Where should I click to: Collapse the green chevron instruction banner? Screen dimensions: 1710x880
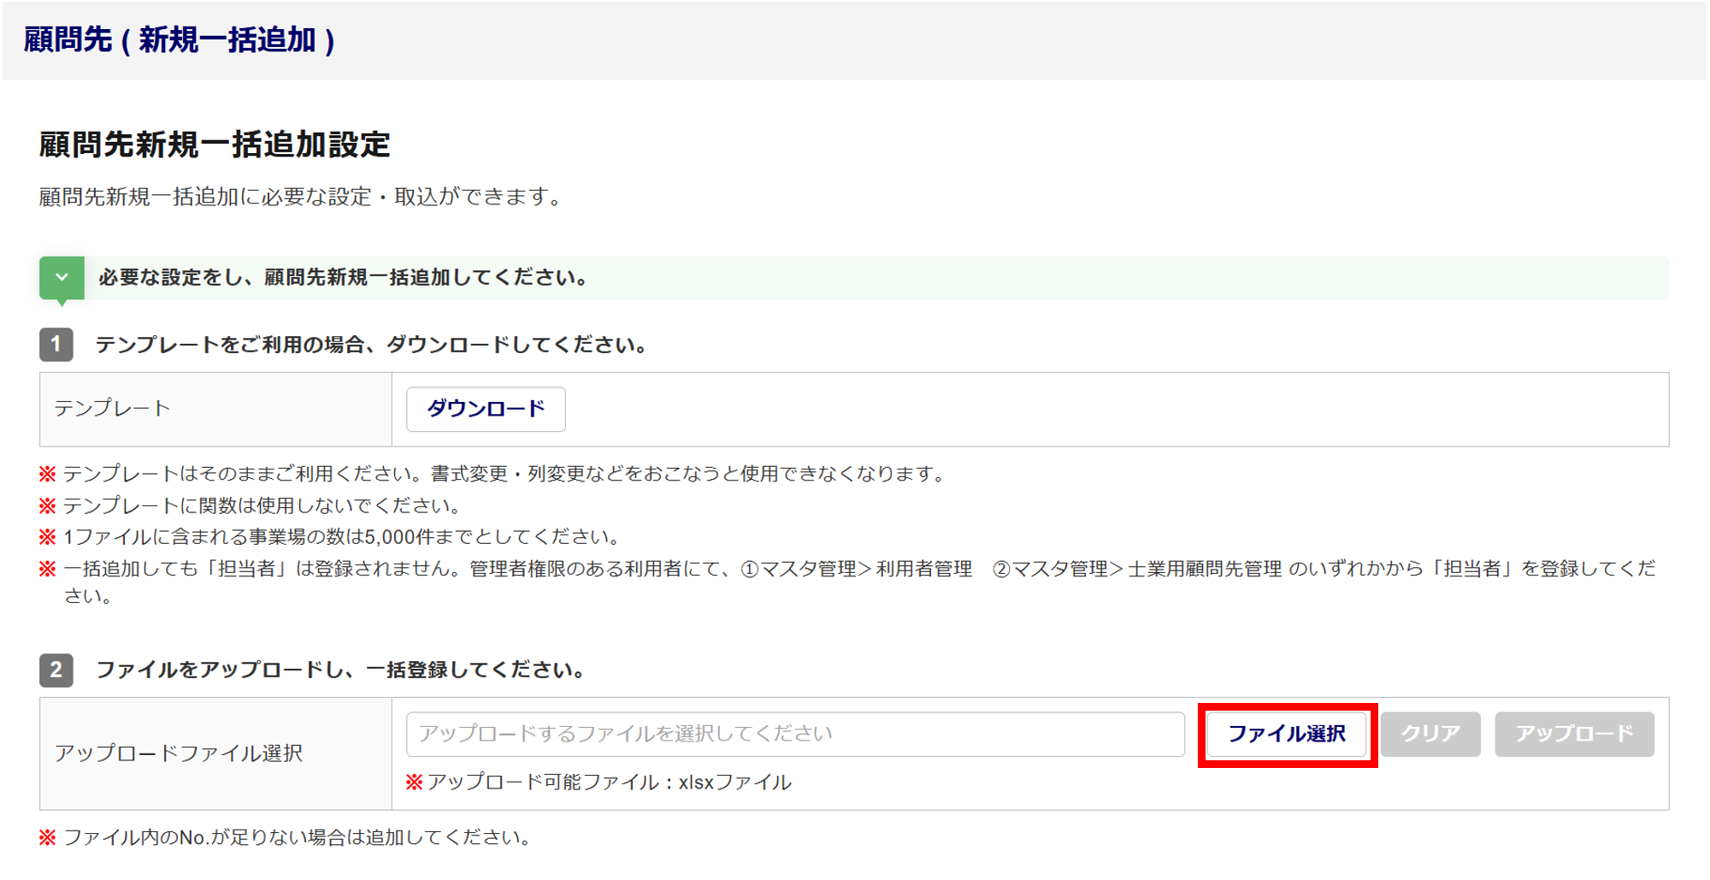point(62,278)
